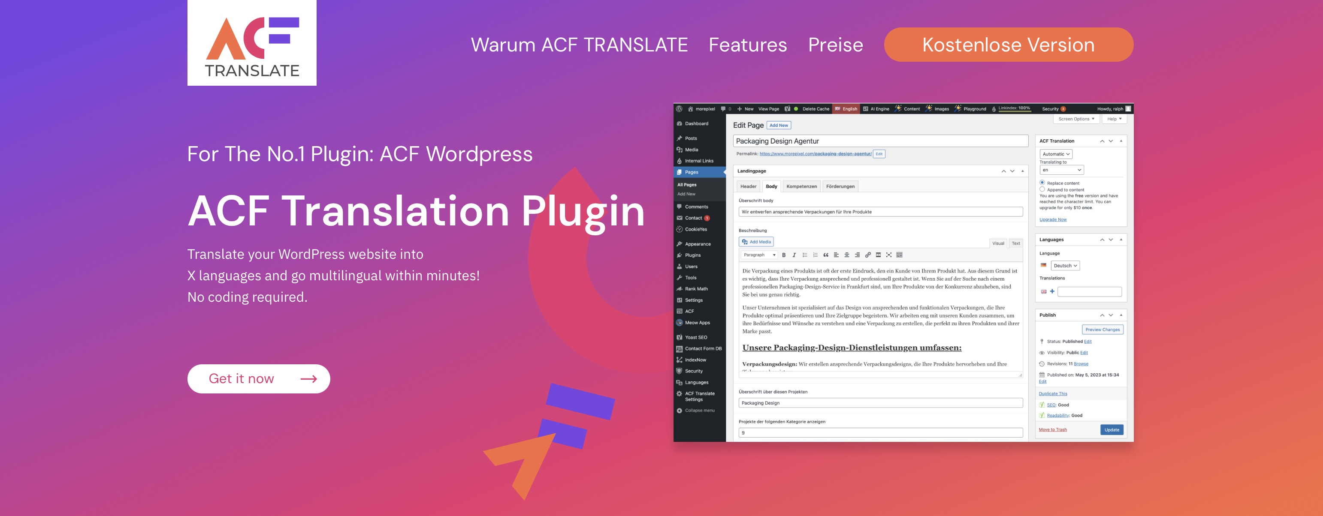Click the blockquote icon
The height and width of the screenshot is (516, 1323).
pos(826,255)
